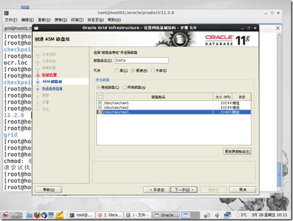Uncheck the /dev/raw/raw2 disk checkbox
293x221 pixels.
pyautogui.click(x=100, y=108)
